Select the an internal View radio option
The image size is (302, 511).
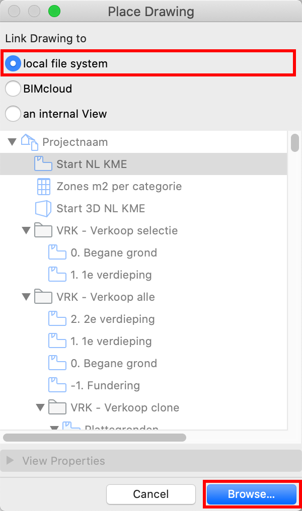[13, 114]
